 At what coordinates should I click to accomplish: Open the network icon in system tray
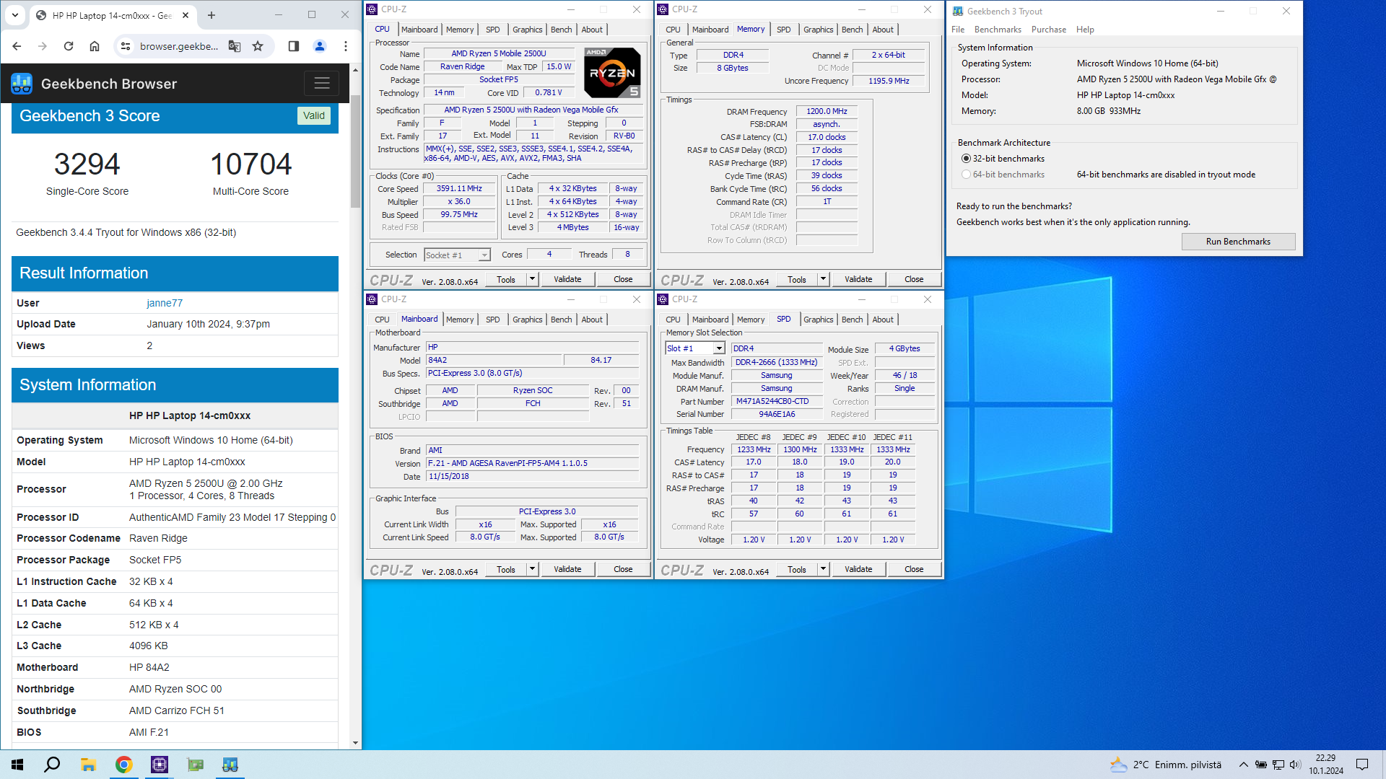[x=1278, y=765]
